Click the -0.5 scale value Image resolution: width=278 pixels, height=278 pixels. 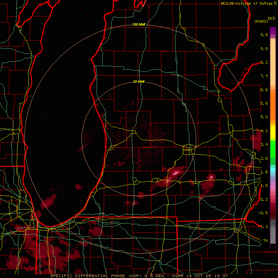pos(263,213)
